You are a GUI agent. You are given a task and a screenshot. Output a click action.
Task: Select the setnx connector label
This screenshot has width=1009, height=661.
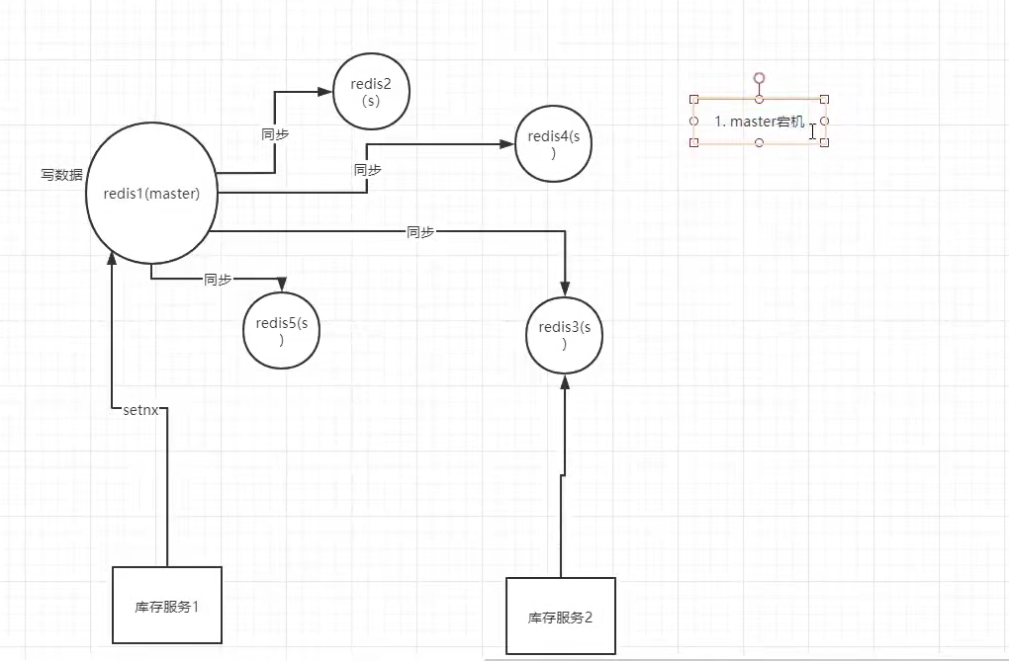click(140, 407)
